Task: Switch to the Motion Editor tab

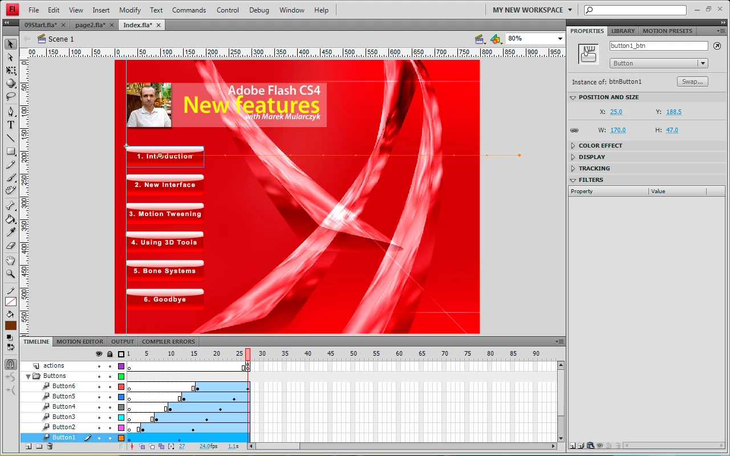Action: 80,341
